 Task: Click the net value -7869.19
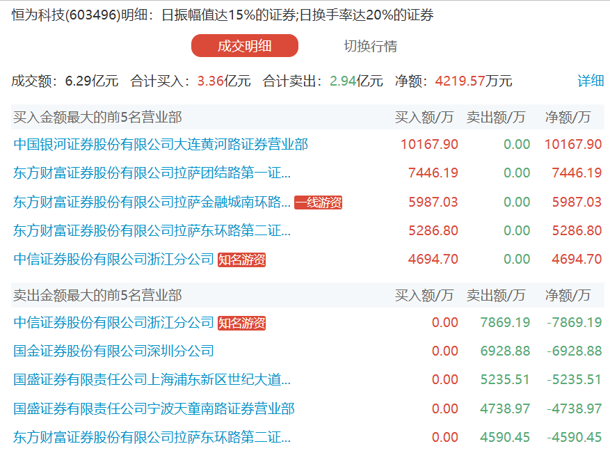tap(575, 323)
